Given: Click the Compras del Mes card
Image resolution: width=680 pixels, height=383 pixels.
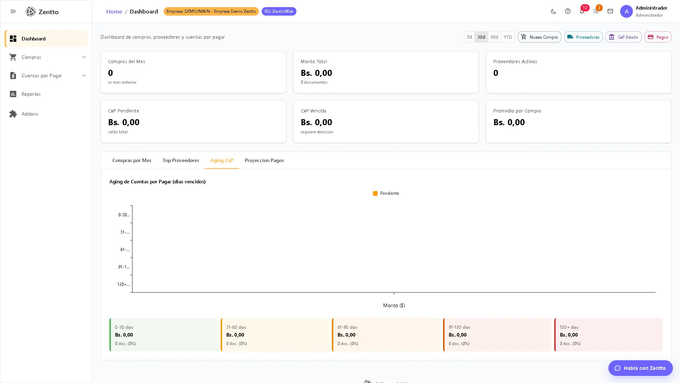Looking at the screenshot, I should (x=193, y=72).
